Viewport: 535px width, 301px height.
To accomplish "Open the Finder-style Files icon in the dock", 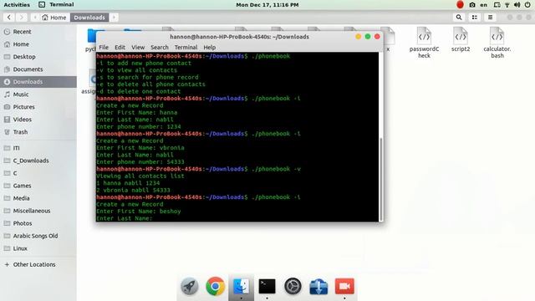I will [242, 286].
